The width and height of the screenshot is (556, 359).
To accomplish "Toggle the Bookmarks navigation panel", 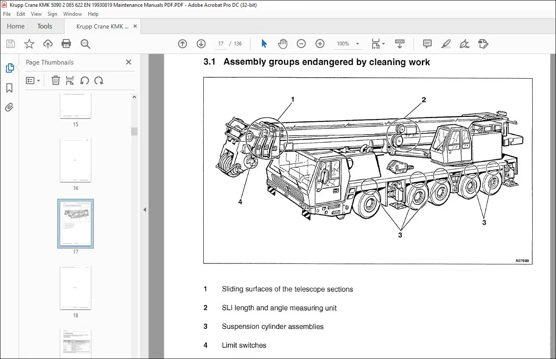I will click(9, 88).
